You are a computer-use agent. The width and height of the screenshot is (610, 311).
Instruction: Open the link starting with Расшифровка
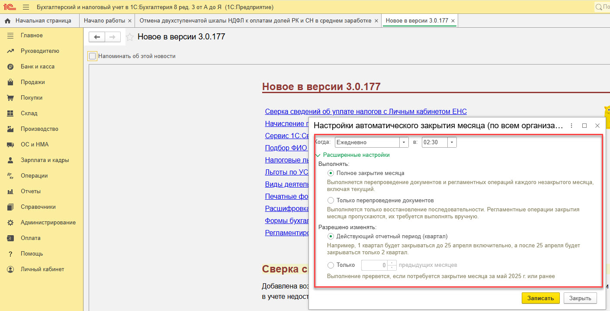[286, 208]
